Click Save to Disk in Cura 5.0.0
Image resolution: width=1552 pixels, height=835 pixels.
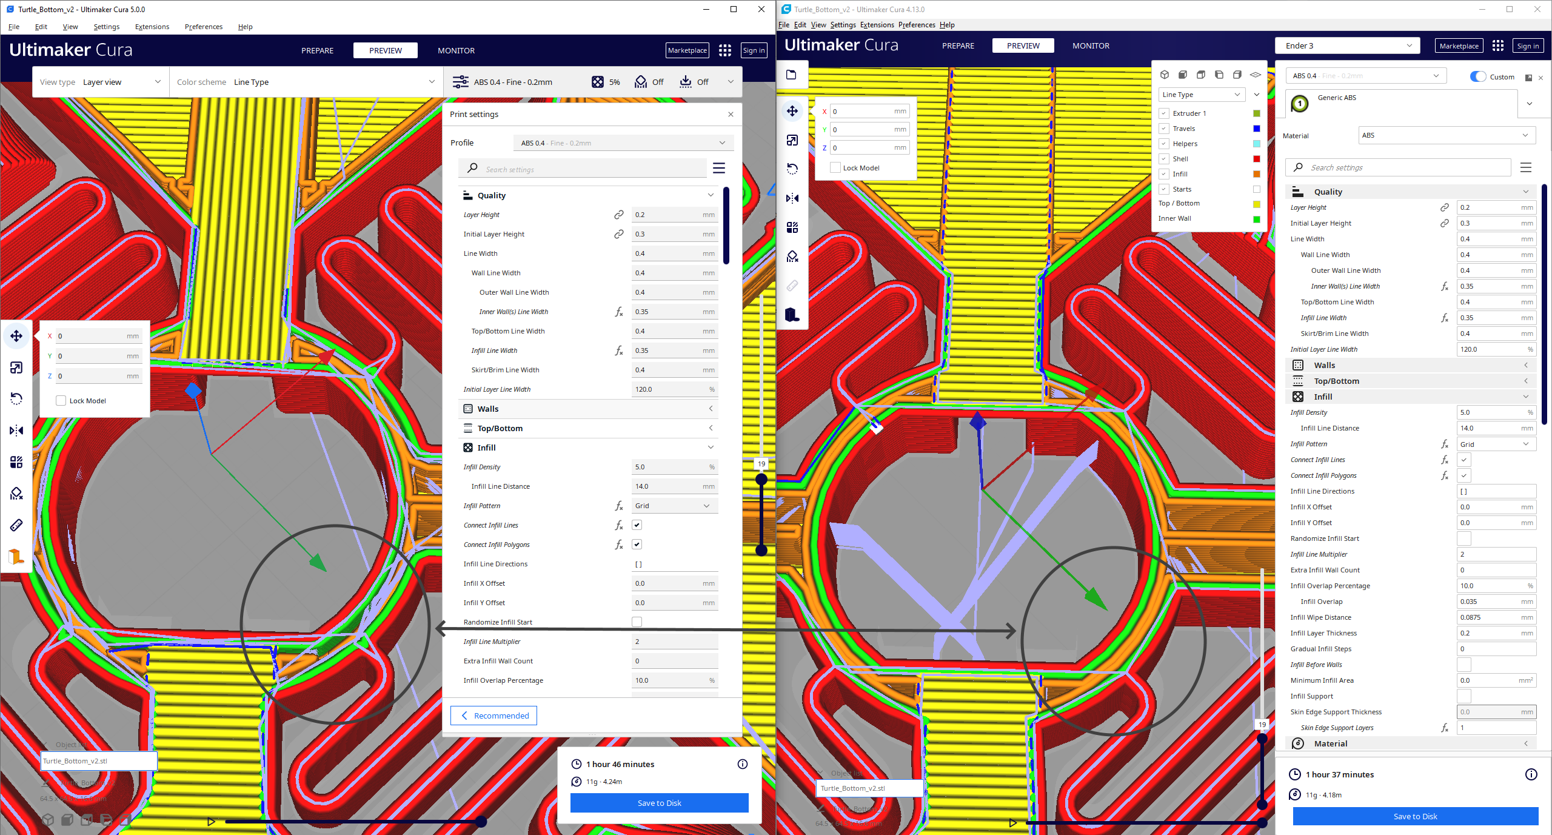[659, 803]
